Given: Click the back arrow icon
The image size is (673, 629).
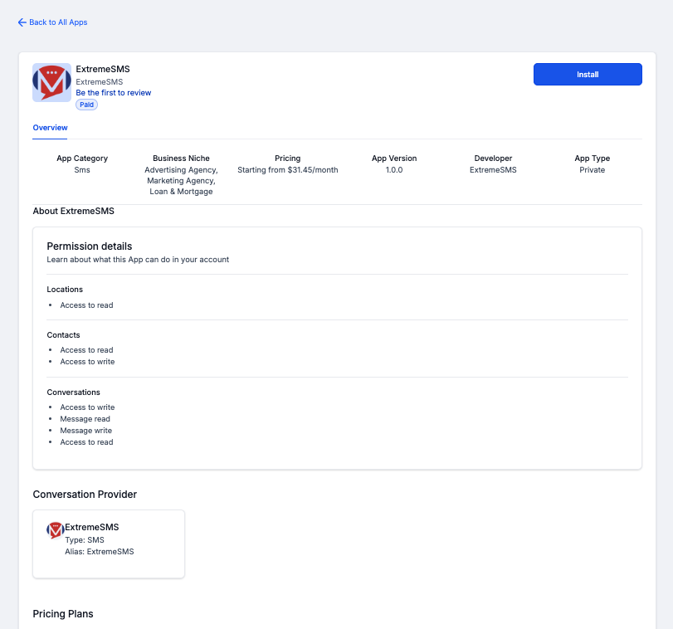Looking at the screenshot, I should pos(22,22).
